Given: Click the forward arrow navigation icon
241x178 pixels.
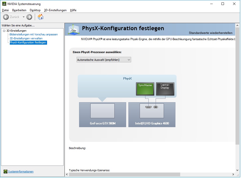Looking at the screenshot, I should [x=29, y=17].
